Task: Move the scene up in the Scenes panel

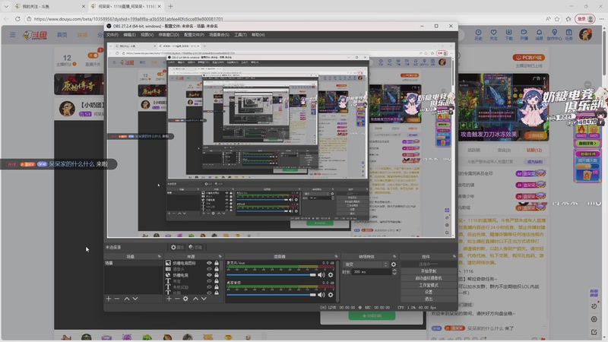Action: pyautogui.click(x=127, y=299)
